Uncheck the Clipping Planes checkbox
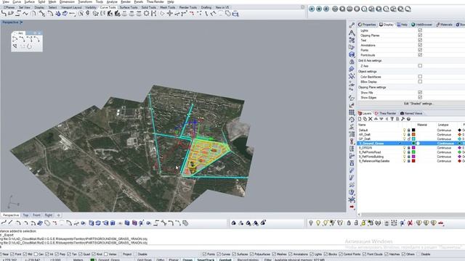 click(420, 36)
